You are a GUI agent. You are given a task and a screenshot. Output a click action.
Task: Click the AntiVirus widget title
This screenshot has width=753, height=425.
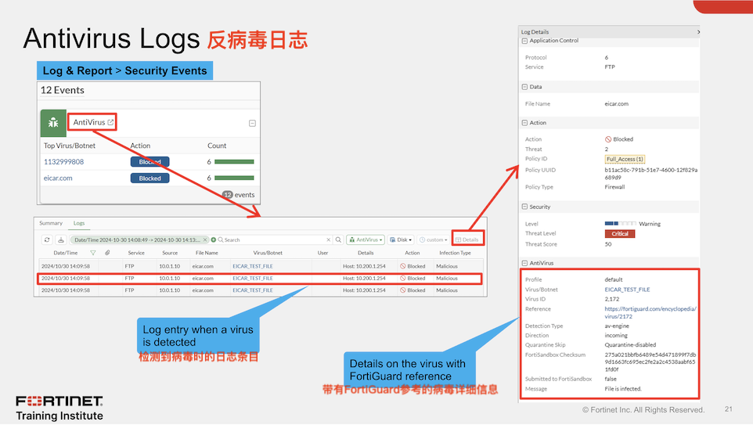coord(89,122)
